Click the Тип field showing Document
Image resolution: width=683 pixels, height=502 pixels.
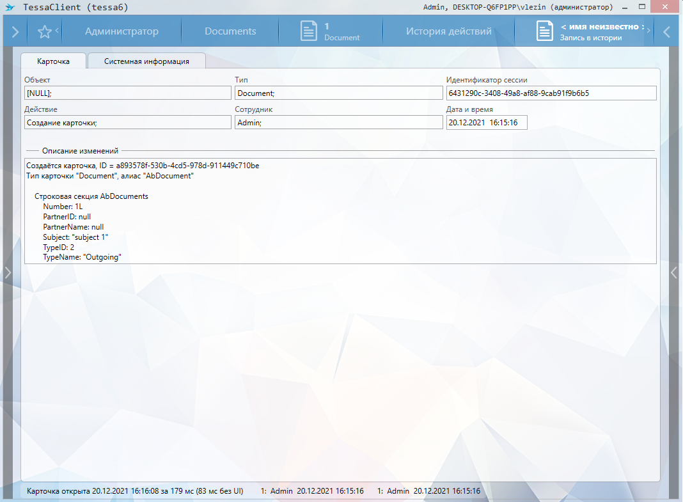coord(338,93)
